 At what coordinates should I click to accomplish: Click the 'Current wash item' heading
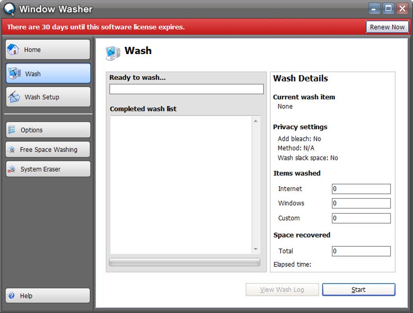304,97
